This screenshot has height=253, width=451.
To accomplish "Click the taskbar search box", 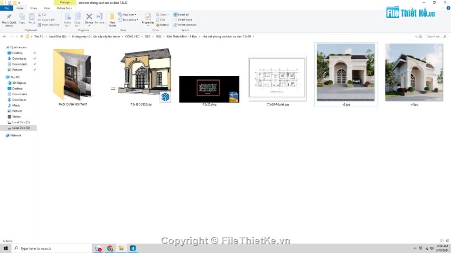I will pyautogui.click(x=52, y=248).
